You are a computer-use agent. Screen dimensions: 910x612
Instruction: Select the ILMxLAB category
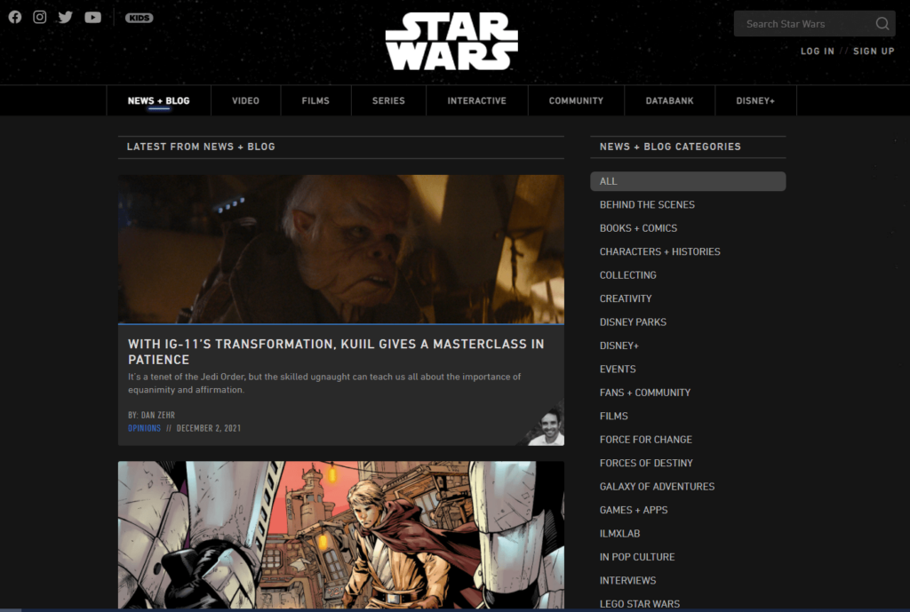click(619, 534)
